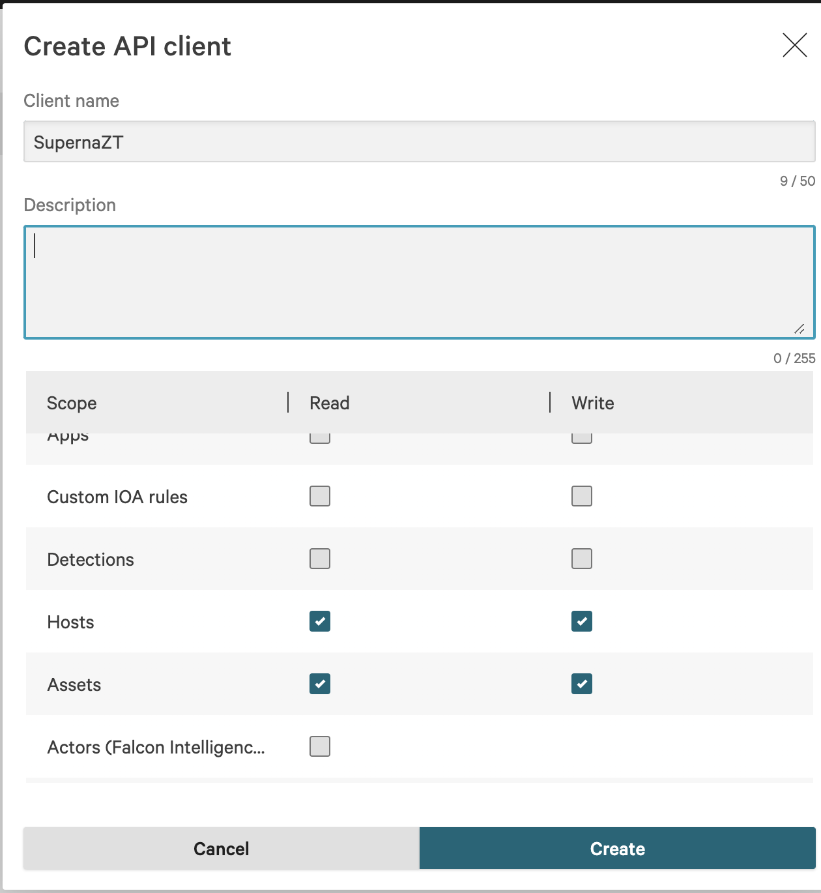Click the Write column header
This screenshot has width=821, height=893.
point(592,403)
